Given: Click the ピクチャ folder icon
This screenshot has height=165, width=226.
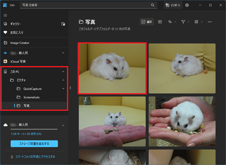Looking at the screenshot, I should pos(12,80).
